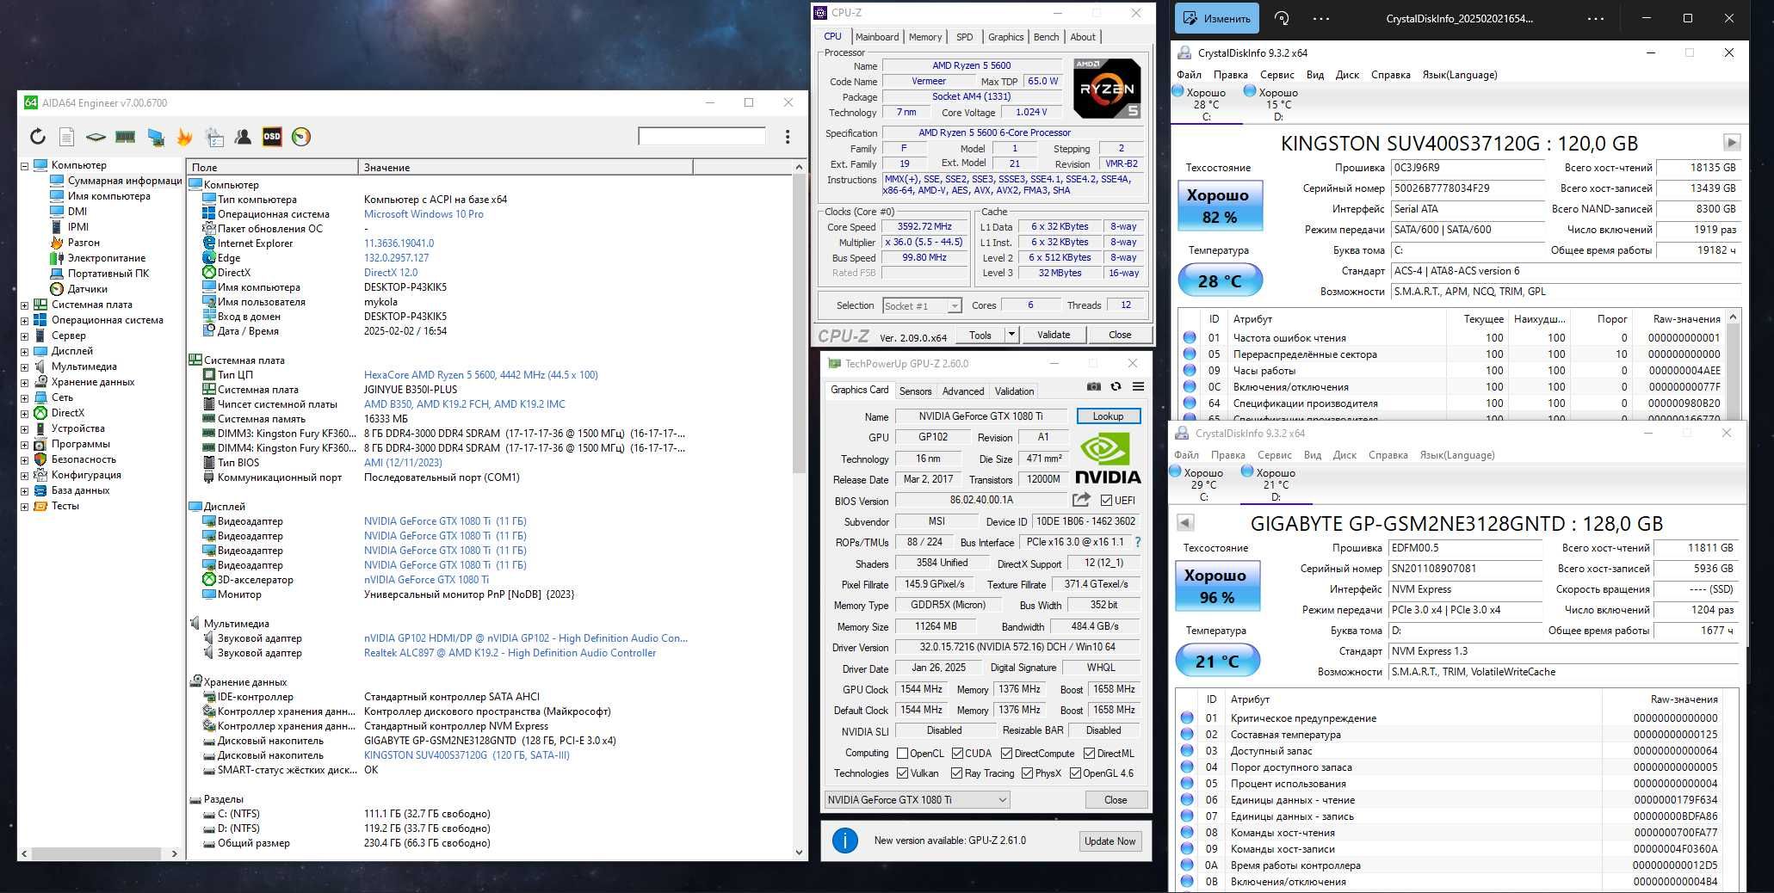Toggle the PhysX checkbox in GPU-Z

point(1027,773)
